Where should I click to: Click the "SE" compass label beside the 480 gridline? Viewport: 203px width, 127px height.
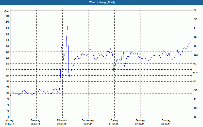196,19
